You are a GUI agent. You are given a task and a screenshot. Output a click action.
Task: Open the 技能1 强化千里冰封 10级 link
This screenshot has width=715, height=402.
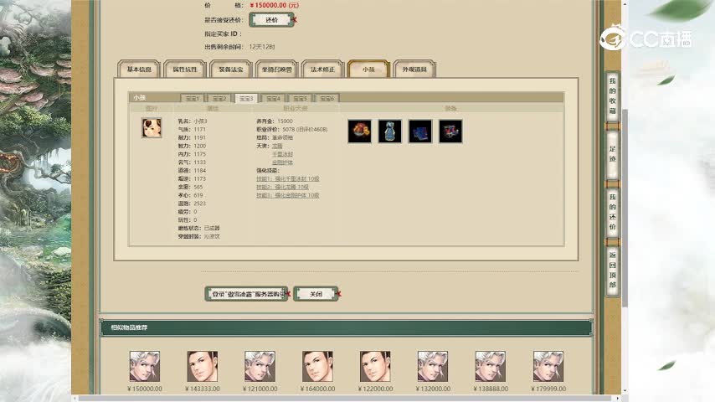pyautogui.click(x=288, y=179)
